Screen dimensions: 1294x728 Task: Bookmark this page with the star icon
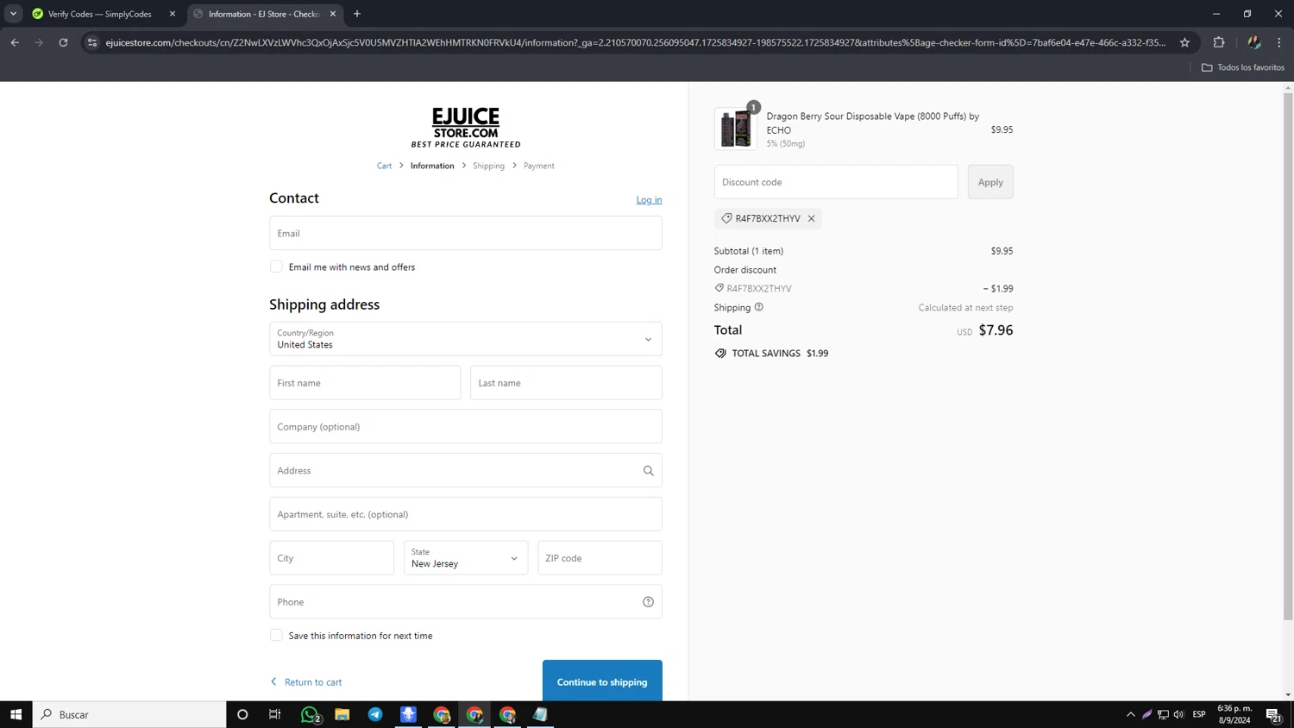point(1184,42)
